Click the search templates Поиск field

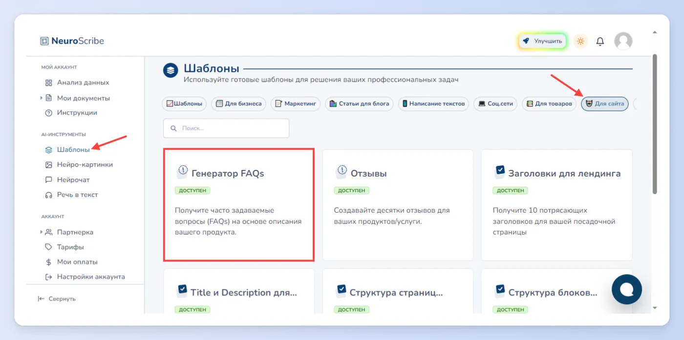[226, 128]
